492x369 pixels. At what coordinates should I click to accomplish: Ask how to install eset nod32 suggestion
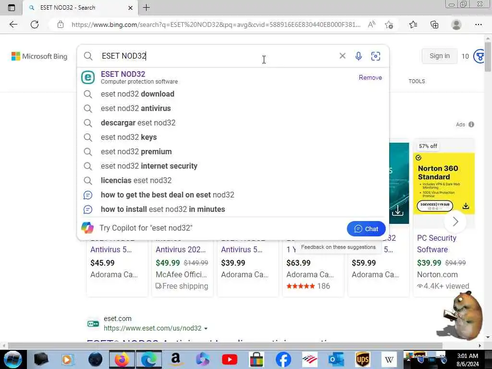(232, 209)
